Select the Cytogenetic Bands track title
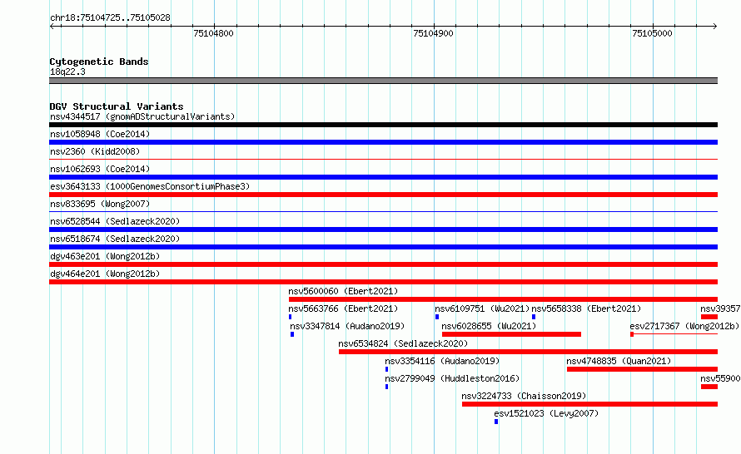 99,62
